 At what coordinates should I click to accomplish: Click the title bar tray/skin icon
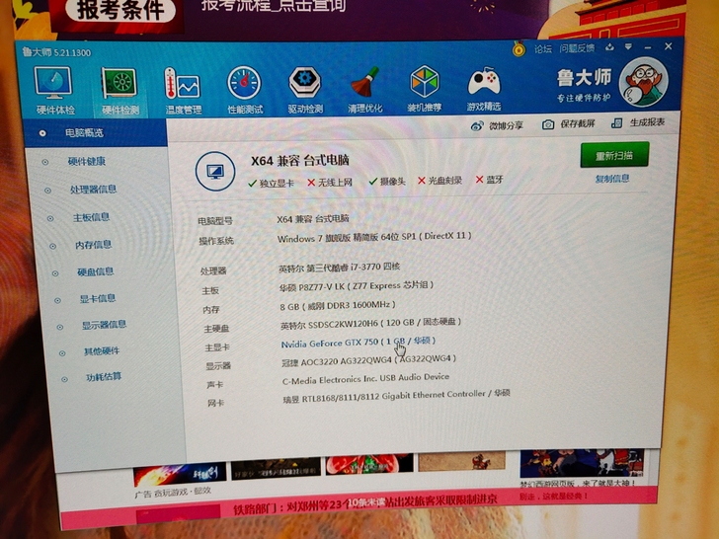[x=609, y=47]
